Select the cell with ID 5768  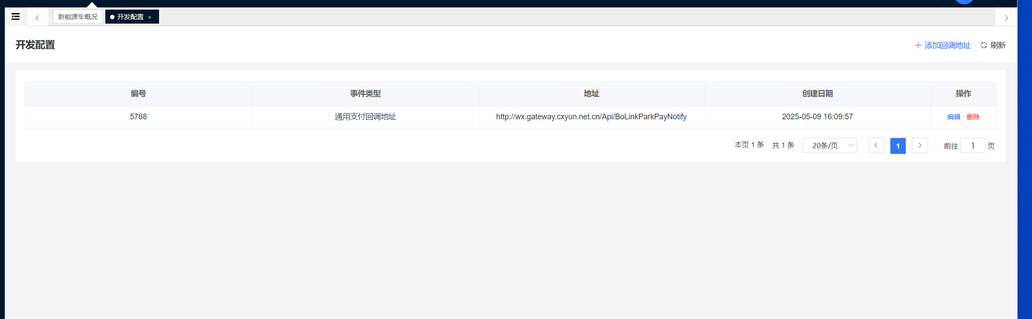click(139, 117)
